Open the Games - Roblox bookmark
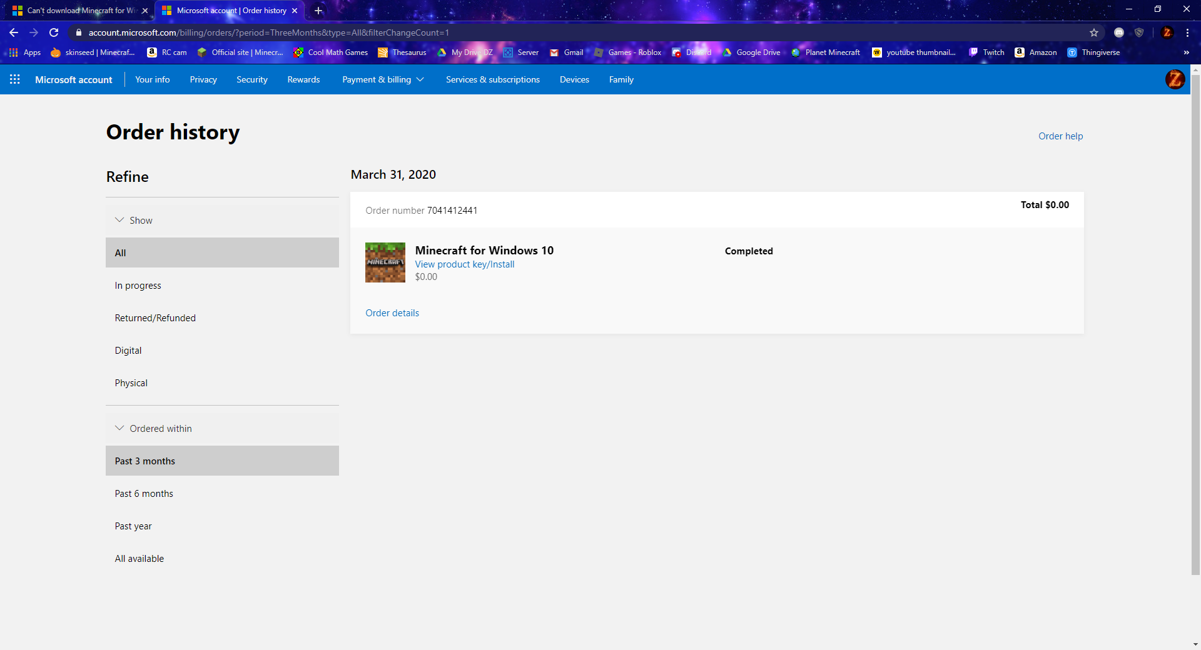This screenshot has width=1201, height=650. [627, 52]
